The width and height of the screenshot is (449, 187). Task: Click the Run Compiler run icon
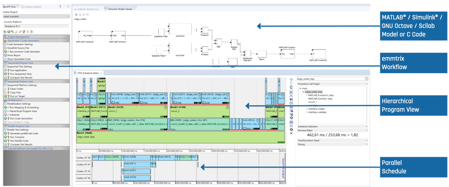click(x=5, y=137)
